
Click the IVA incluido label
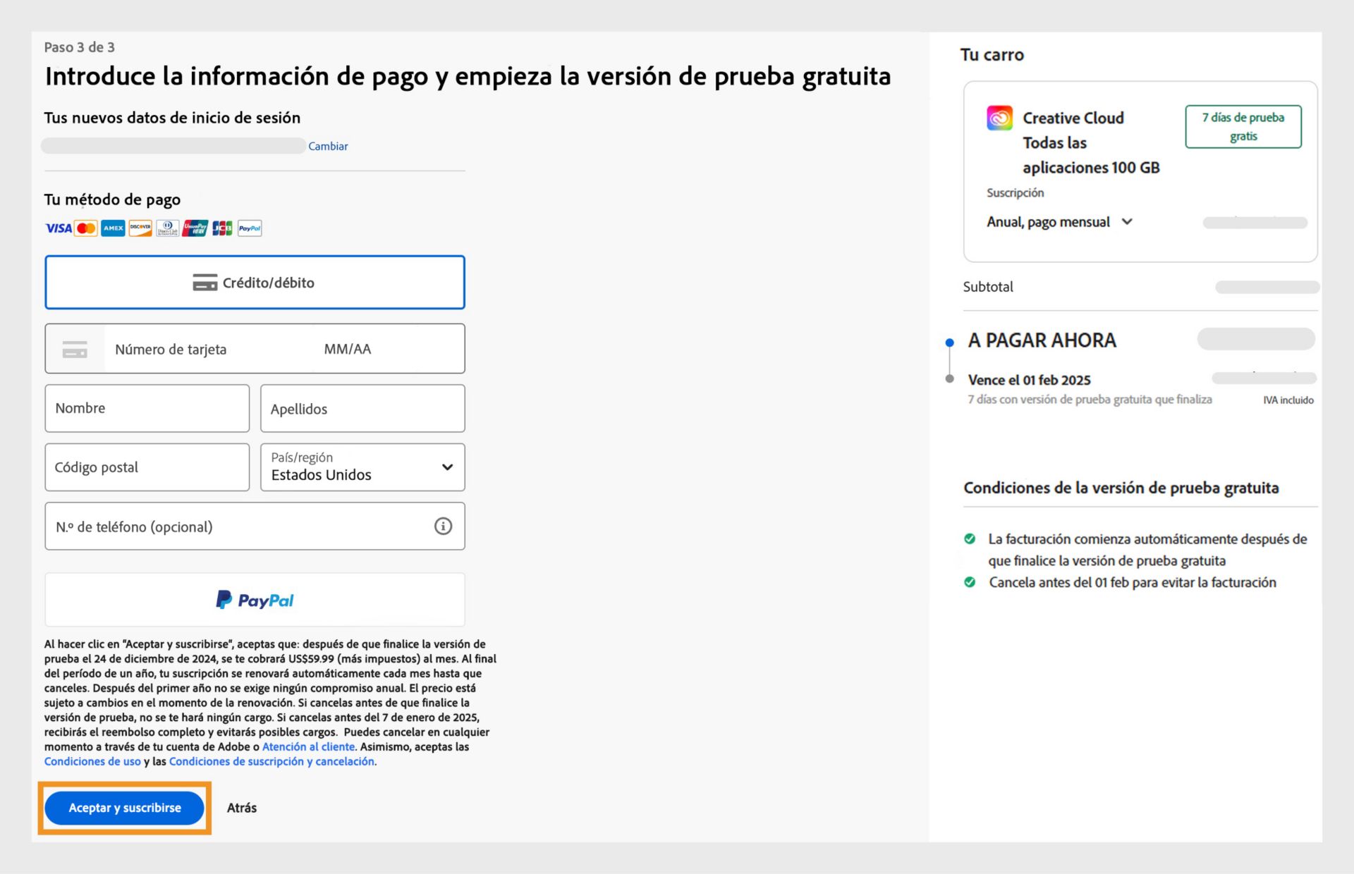coord(1288,400)
